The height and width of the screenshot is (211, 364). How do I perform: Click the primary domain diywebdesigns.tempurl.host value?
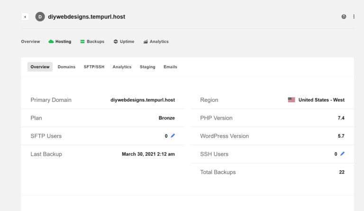point(143,100)
